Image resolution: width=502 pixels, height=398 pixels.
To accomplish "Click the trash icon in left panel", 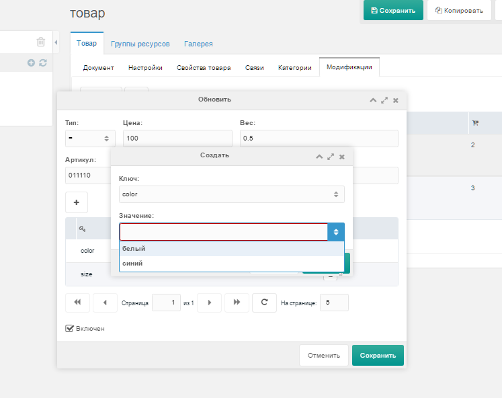I will pos(41,42).
